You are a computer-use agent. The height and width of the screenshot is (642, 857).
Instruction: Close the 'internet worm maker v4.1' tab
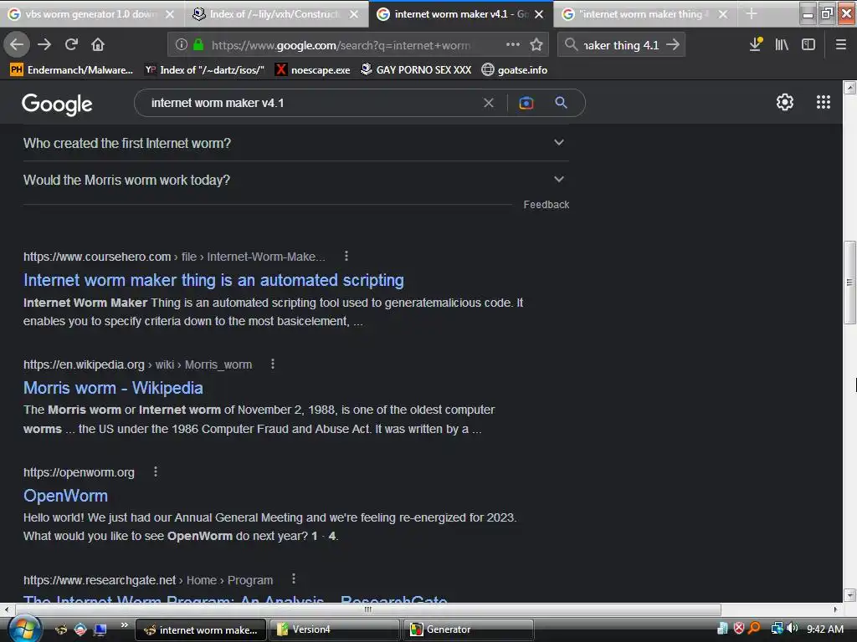[x=539, y=14]
